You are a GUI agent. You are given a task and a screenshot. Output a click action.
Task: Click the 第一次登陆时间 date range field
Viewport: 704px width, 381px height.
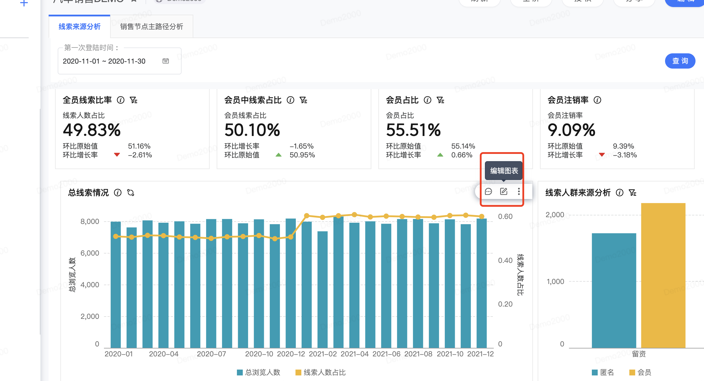pos(119,61)
